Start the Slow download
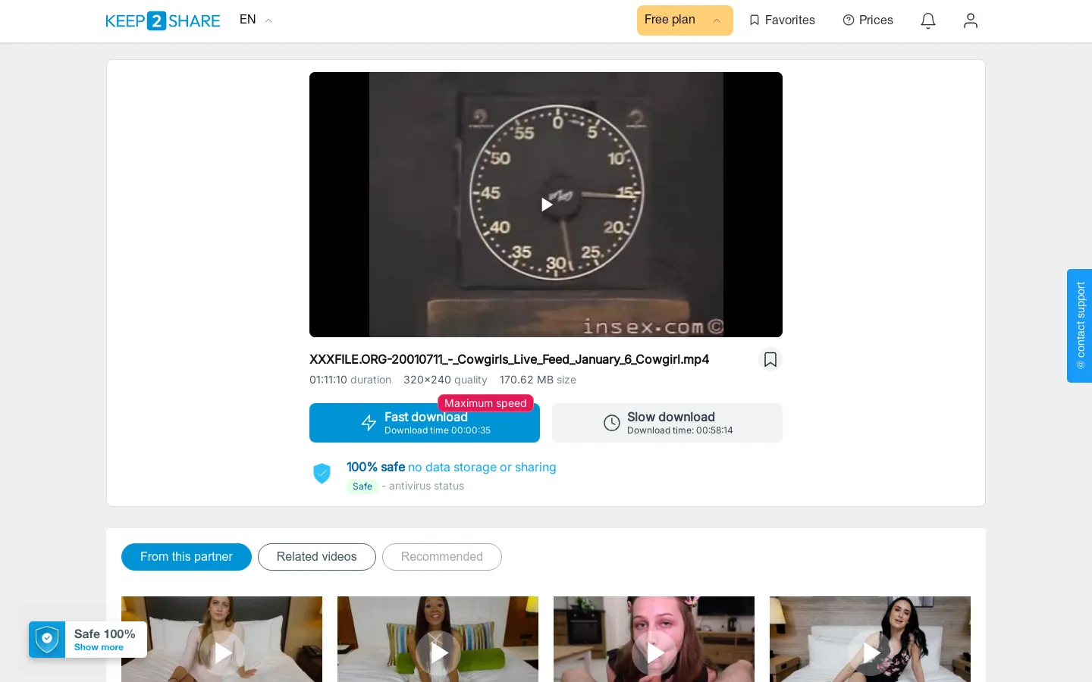Screen dimensions: 1092x682 point(667,423)
